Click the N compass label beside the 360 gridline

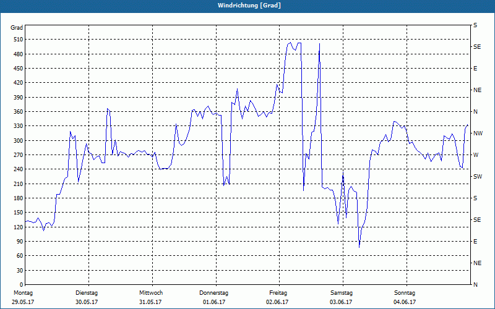pyautogui.click(x=475, y=112)
